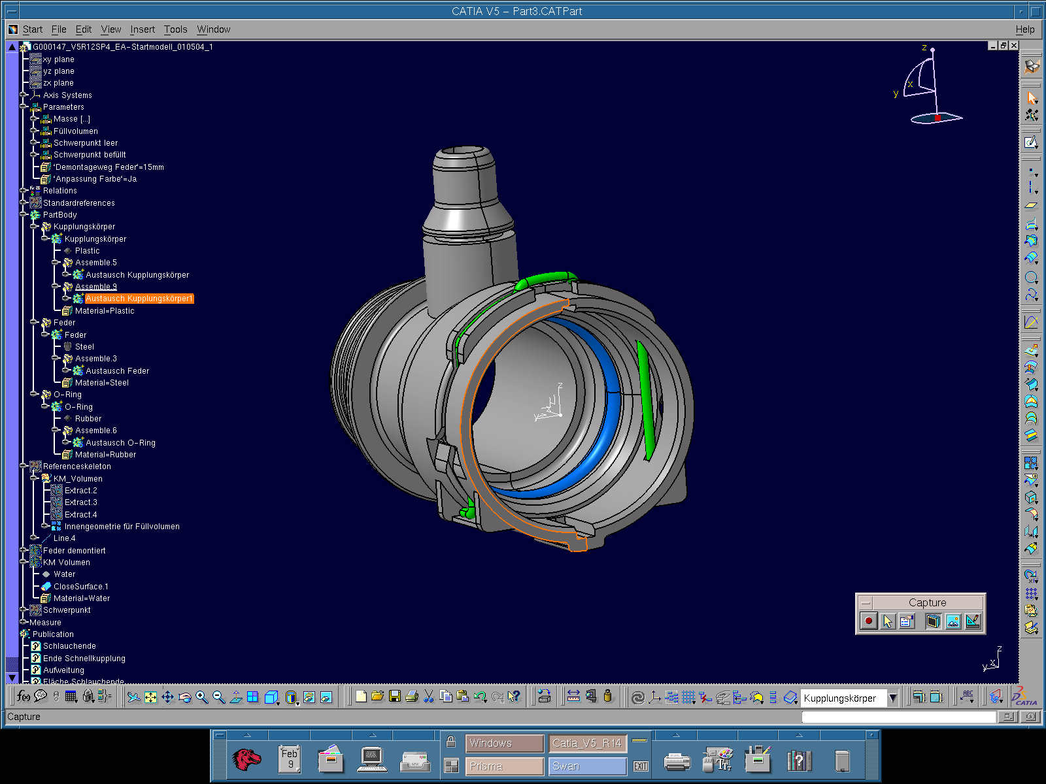Switch to Catia_V5_R14 workspace
Viewport: 1046px width, 784px height.
[587, 743]
